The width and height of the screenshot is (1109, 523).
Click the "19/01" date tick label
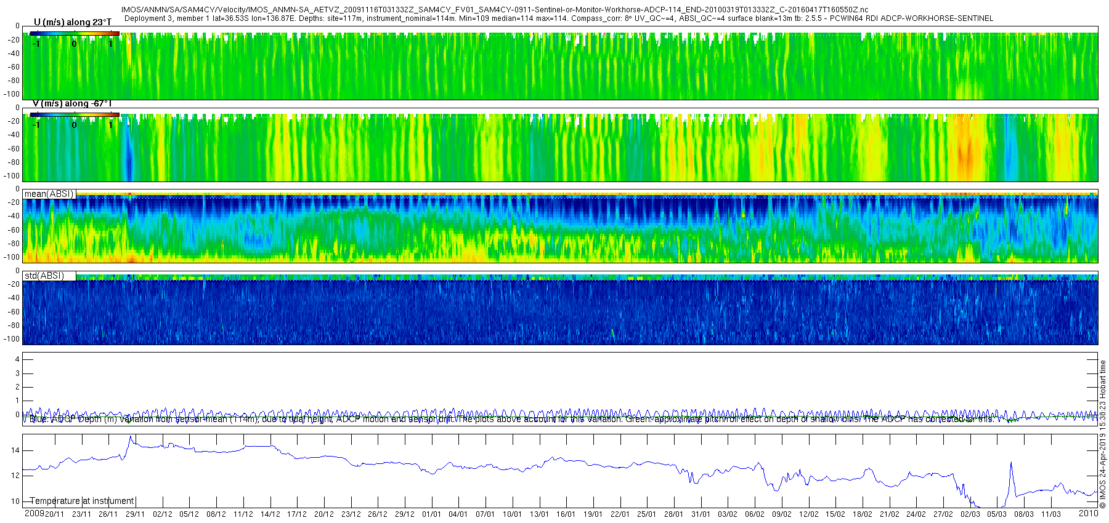click(x=593, y=514)
